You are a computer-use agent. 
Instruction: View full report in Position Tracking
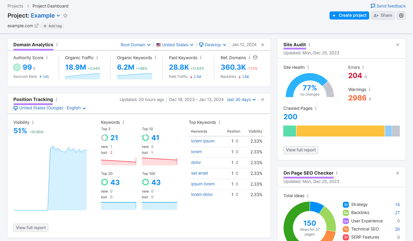tap(31, 228)
